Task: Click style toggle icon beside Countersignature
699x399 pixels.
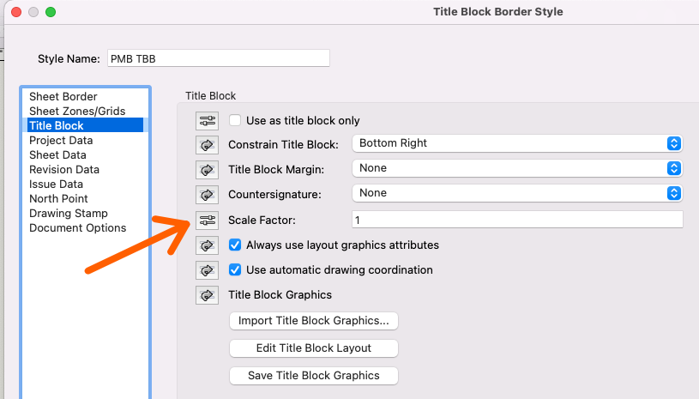Action: click(x=207, y=194)
